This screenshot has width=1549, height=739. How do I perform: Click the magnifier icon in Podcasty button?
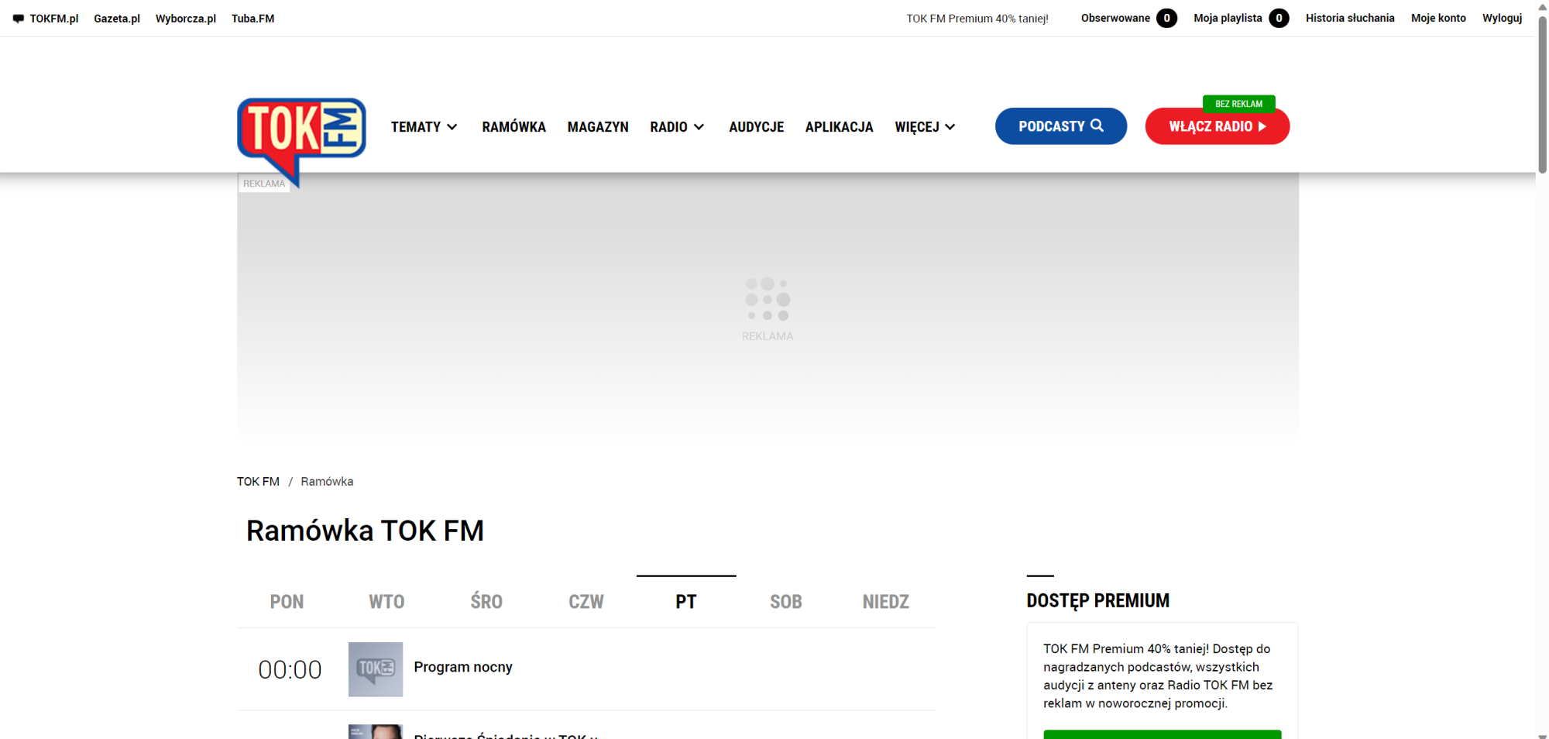point(1097,125)
